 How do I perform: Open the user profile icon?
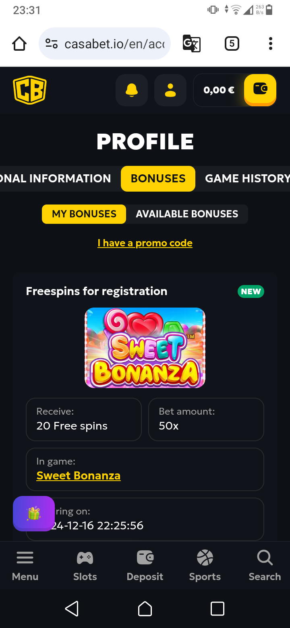click(x=170, y=90)
